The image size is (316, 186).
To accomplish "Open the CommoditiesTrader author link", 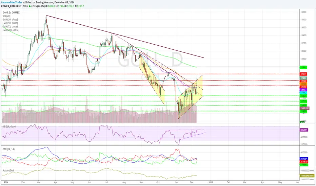I will tap(12, 3).
